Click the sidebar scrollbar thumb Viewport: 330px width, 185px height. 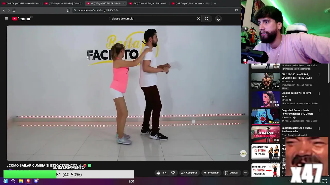[x=328, y=73]
